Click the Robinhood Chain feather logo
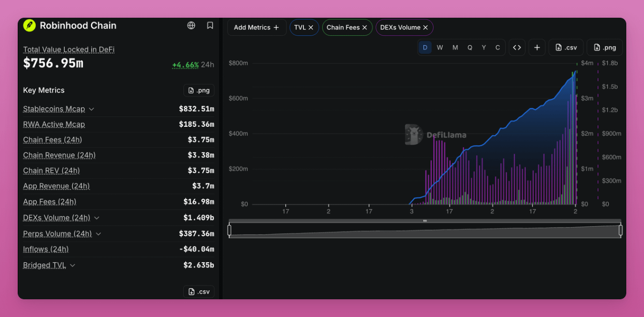Viewport: 644px width, 317px height. (29, 25)
